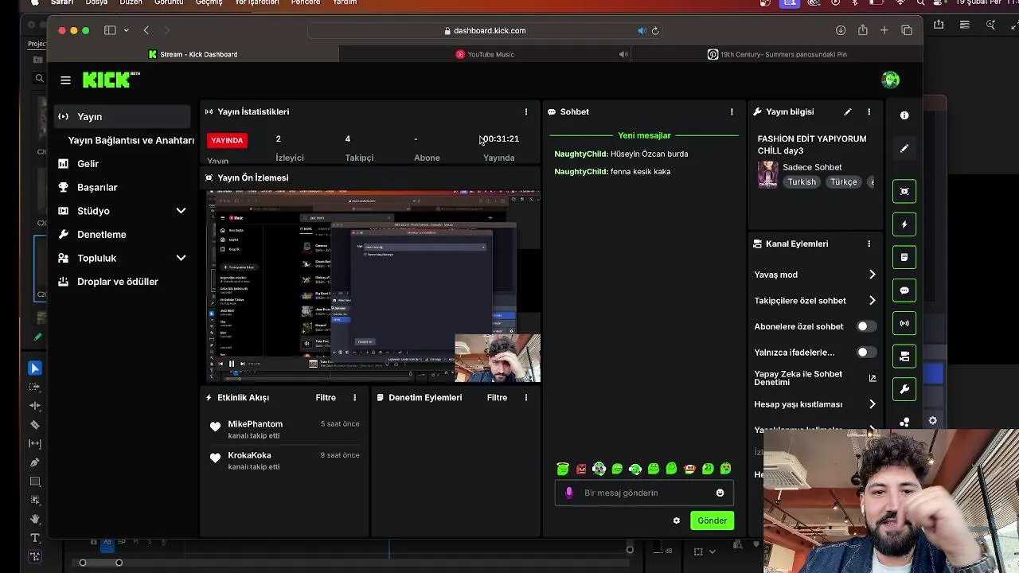The height and width of the screenshot is (573, 1019).
Task: Open the Kick hamburger menu
Action: tap(65, 80)
